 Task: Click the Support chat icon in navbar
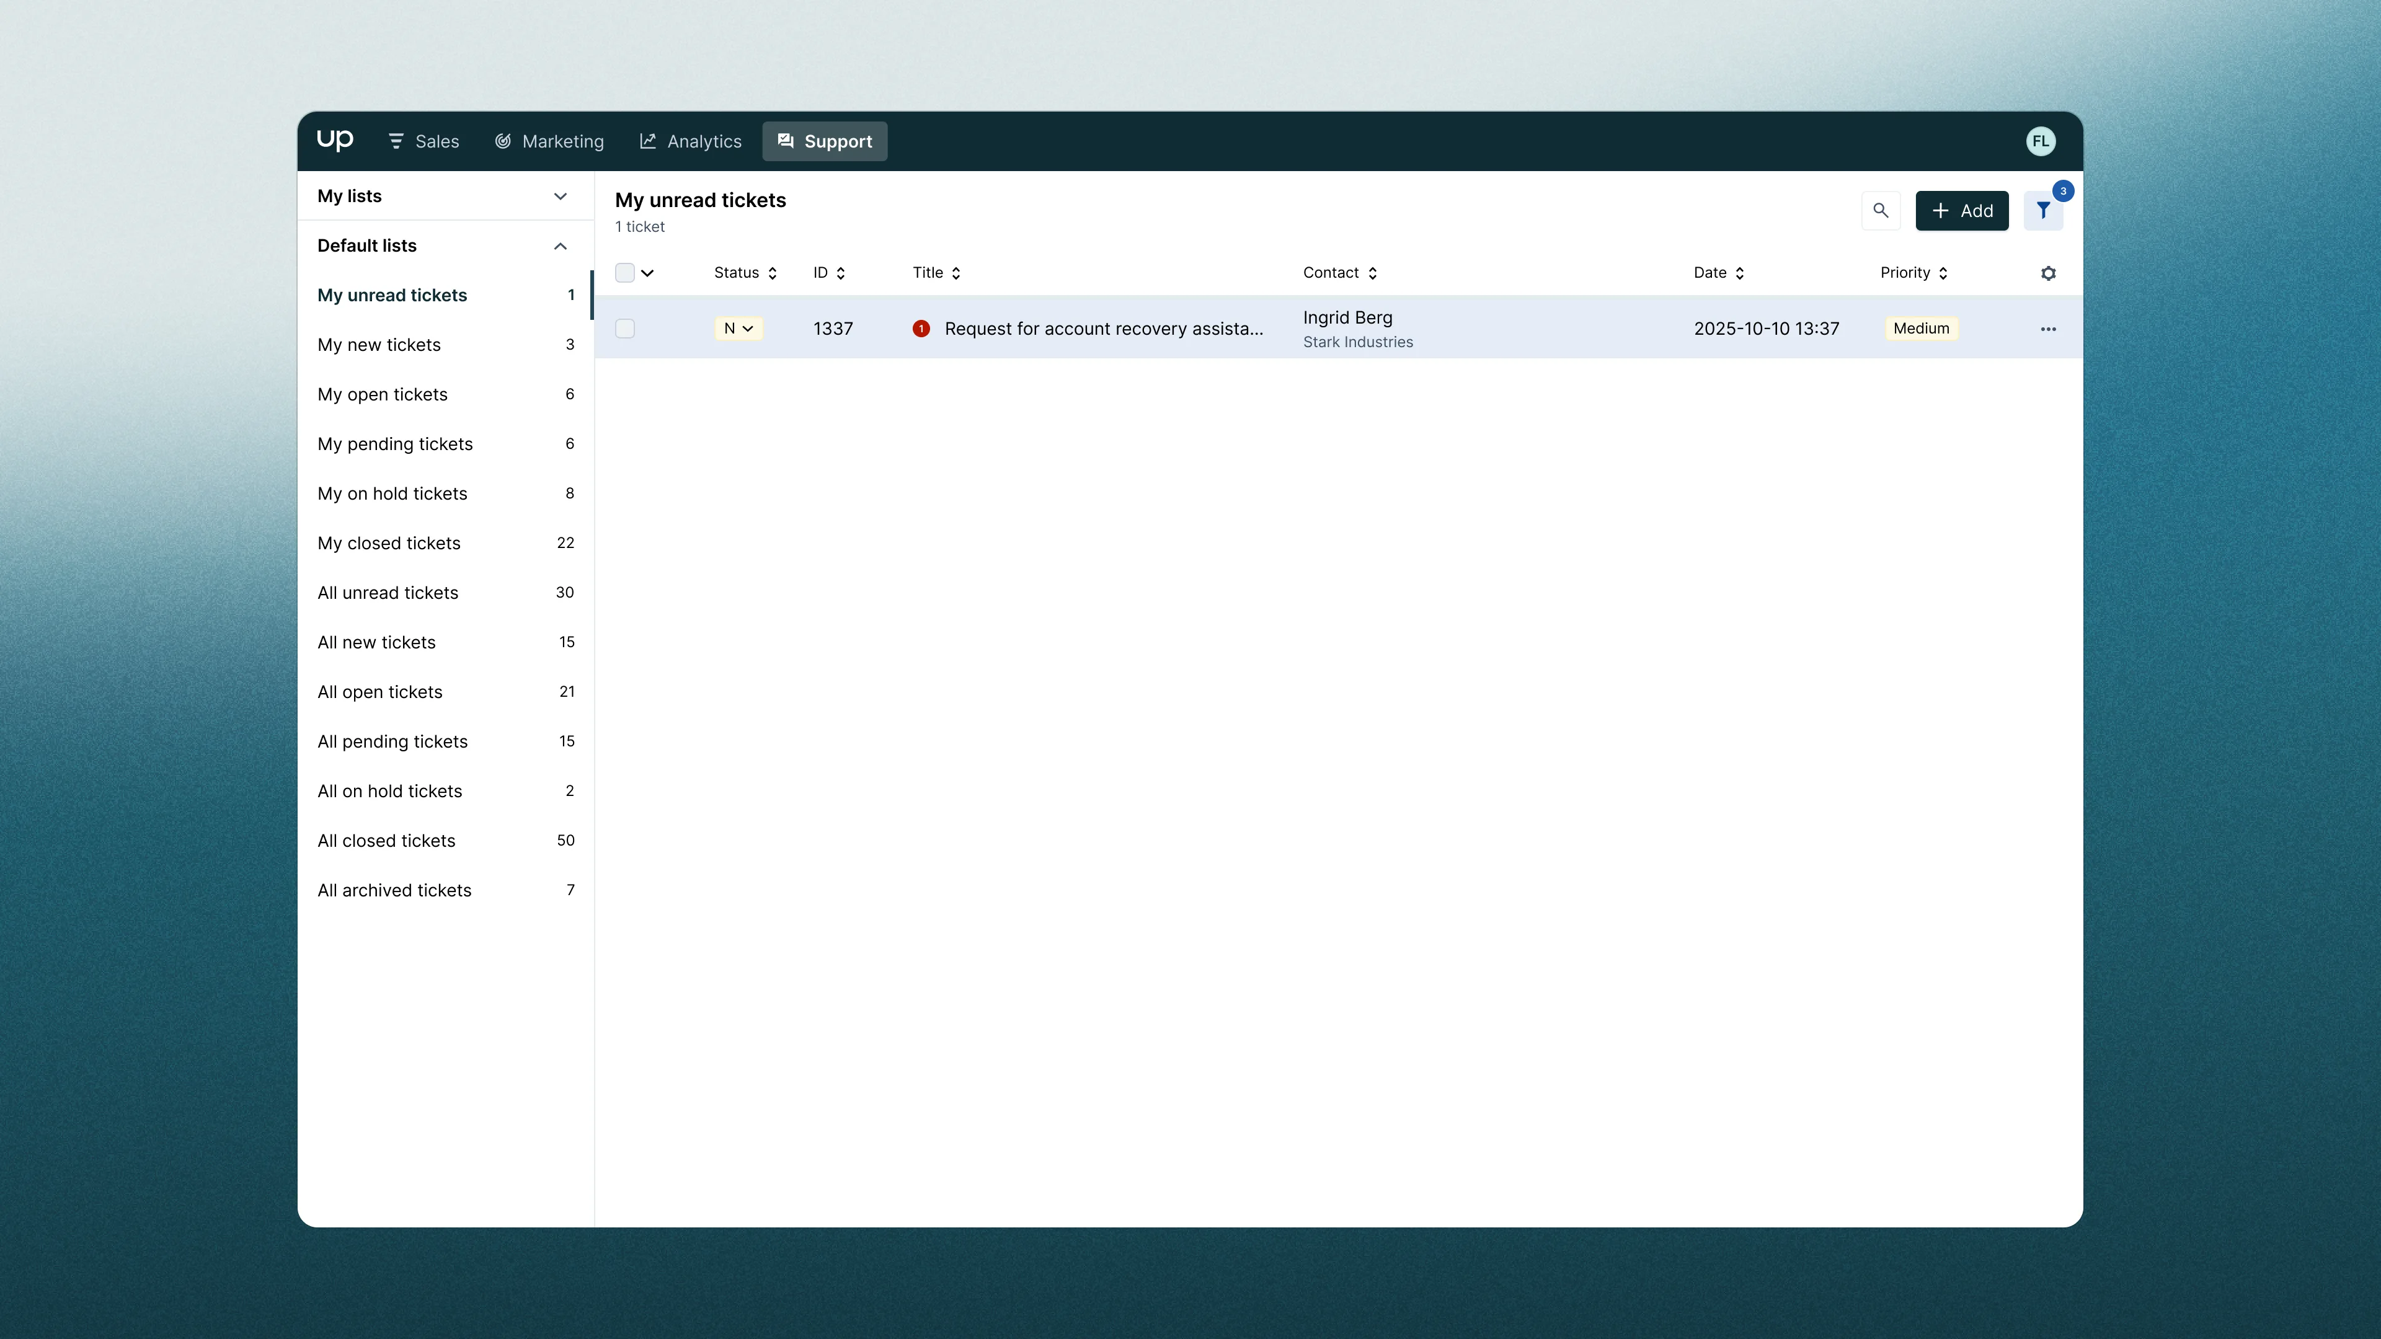click(x=785, y=141)
